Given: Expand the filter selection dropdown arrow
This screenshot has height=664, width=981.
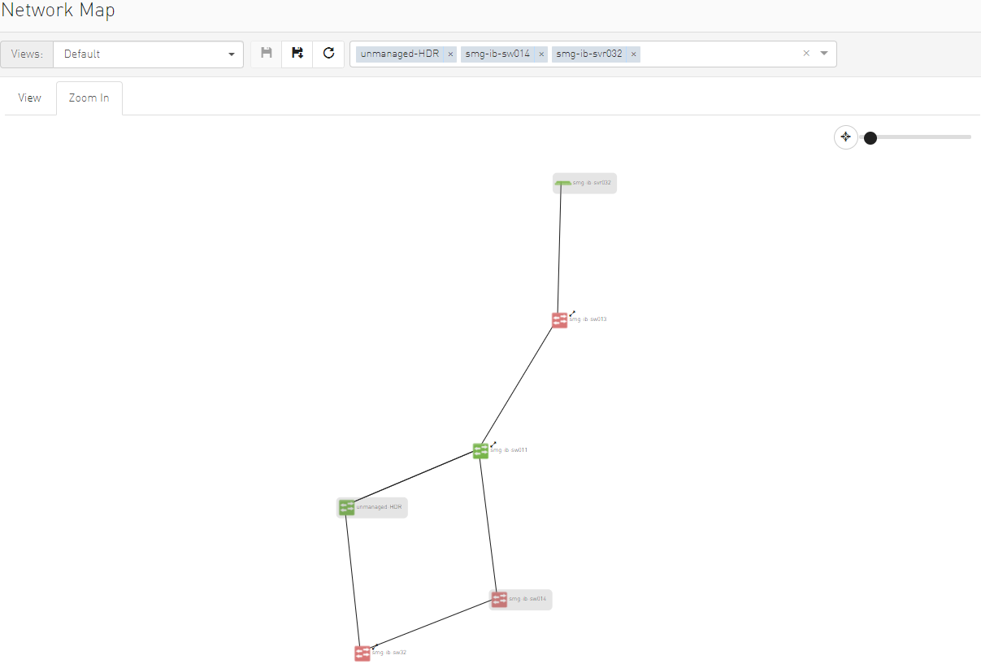Looking at the screenshot, I should click(x=823, y=53).
